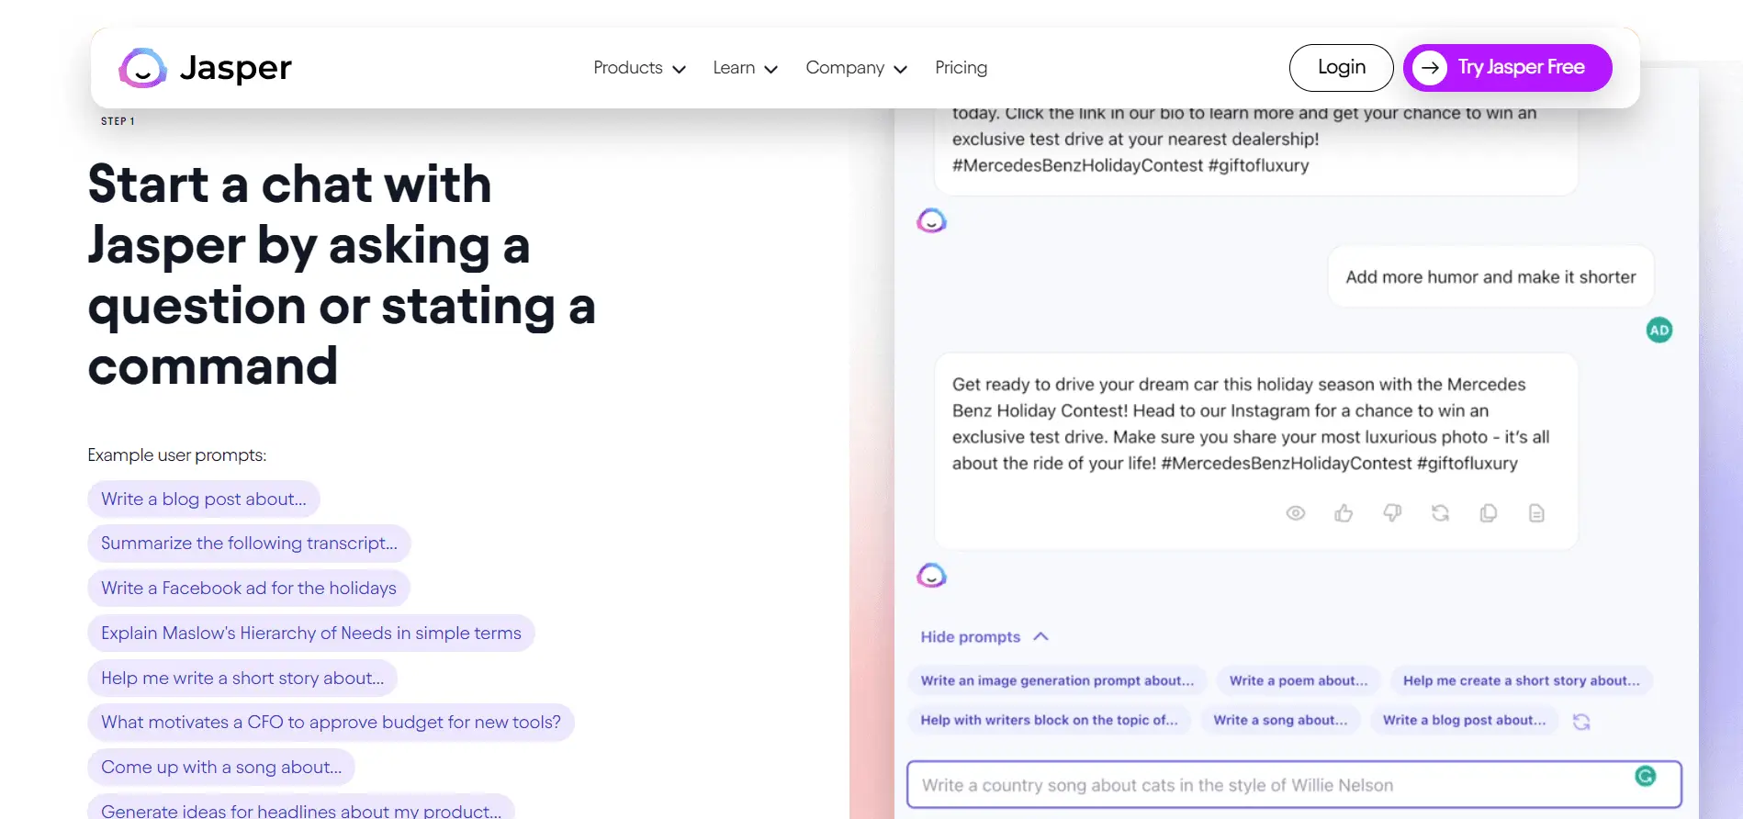The image size is (1743, 819).
Task: Click Try Jasper Free button
Action: click(x=1507, y=68)
